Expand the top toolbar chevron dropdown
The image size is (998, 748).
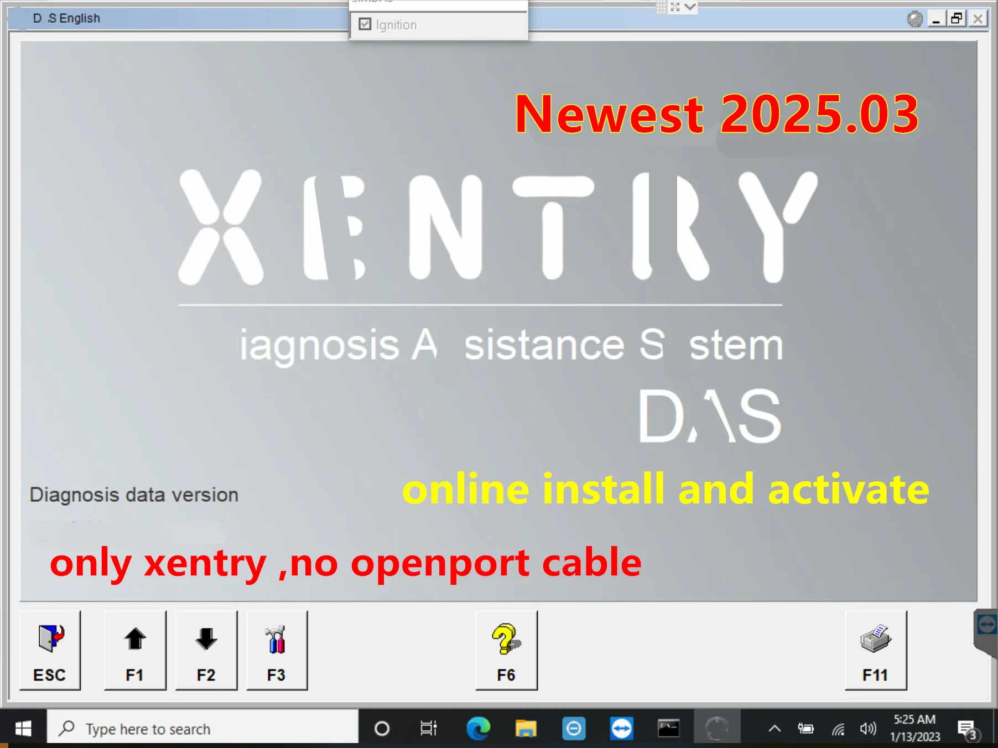pos(690,7)
